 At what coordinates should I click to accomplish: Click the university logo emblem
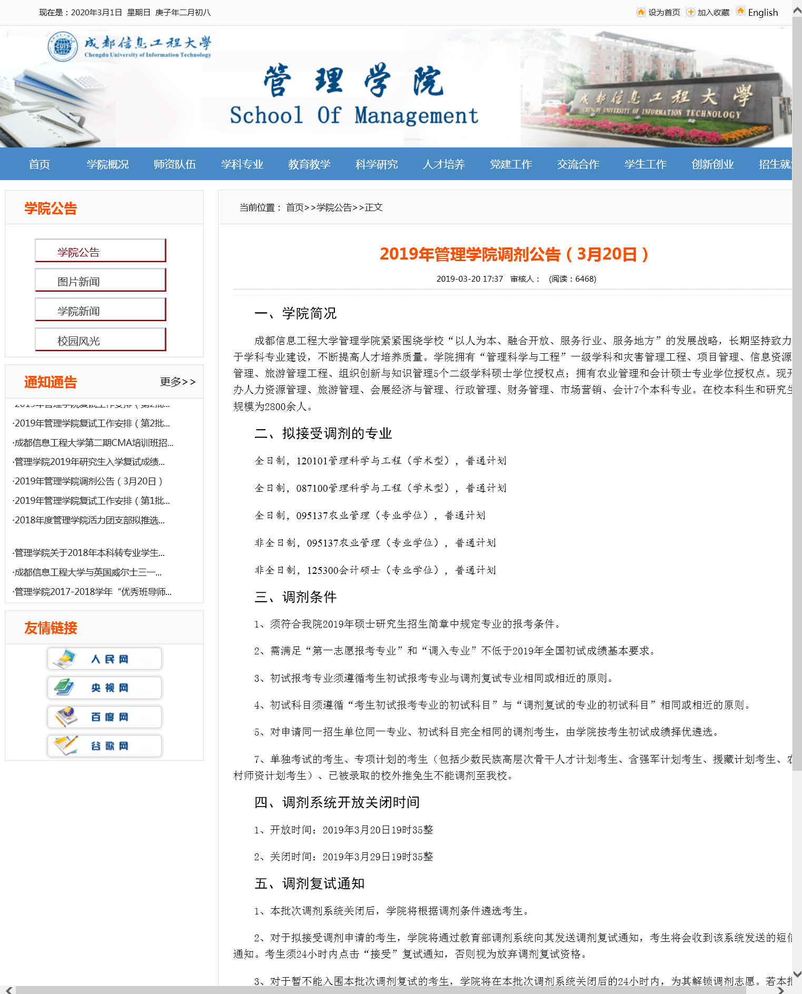pos(63,46)
